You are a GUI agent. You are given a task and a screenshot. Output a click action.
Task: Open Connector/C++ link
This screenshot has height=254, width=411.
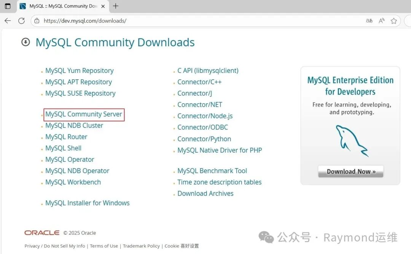199,82
